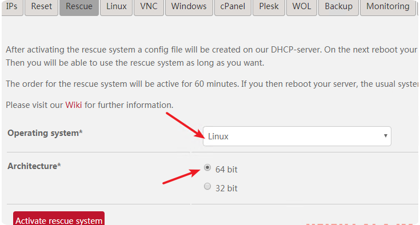Open the Linux tab

tap(116, 7)
